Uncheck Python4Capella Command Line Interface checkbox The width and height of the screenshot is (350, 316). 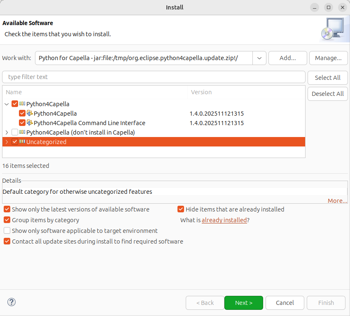22,123
